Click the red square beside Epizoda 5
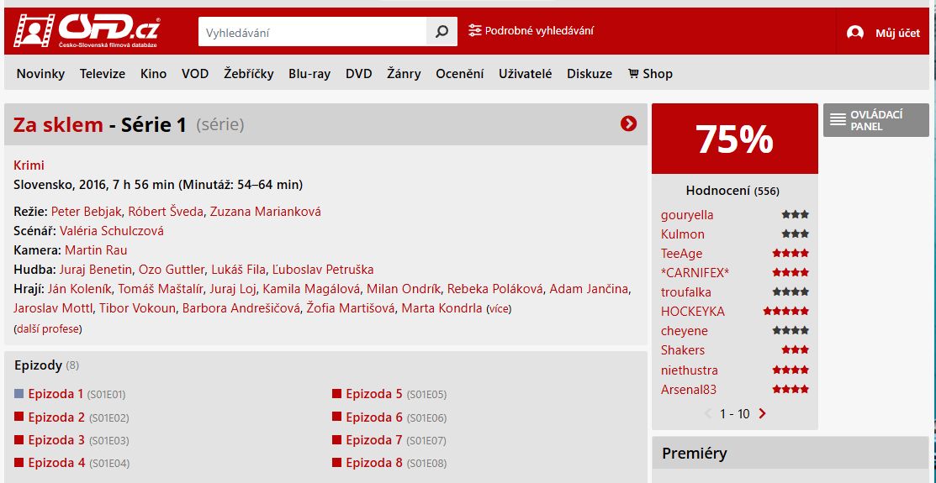This screenshot has width=936, height=483. pos(336,394)
